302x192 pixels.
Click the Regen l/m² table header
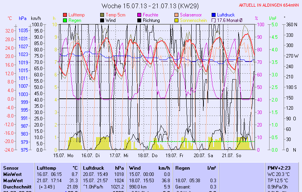196,168
